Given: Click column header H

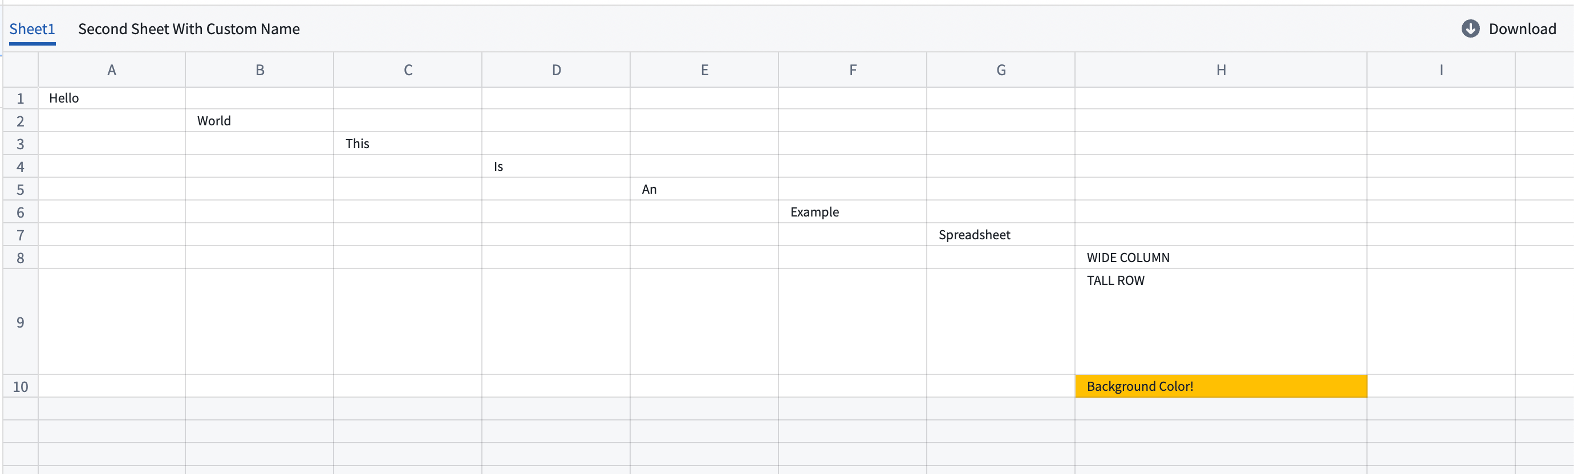Looking at the screenshot, I should click(1221, 70).
